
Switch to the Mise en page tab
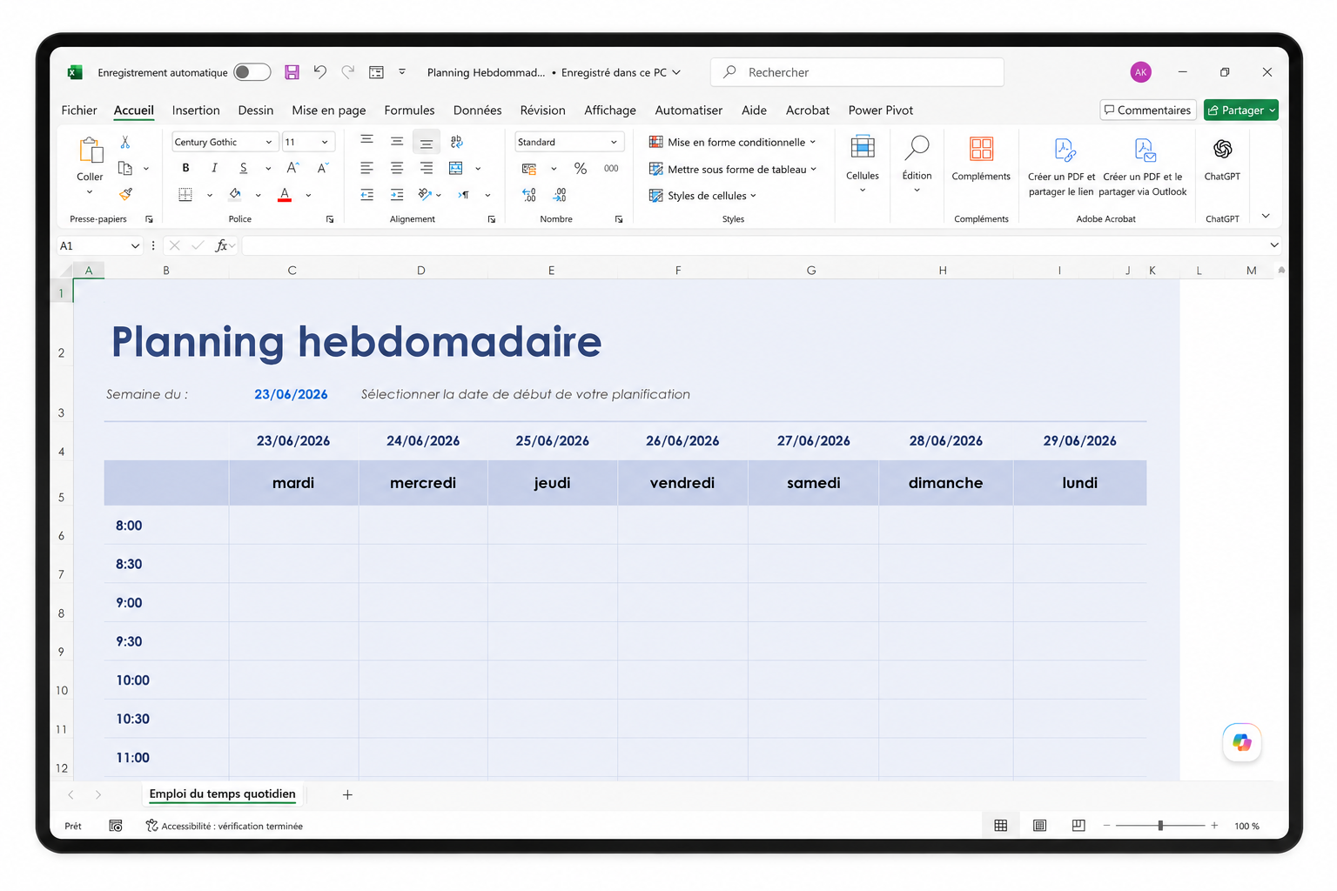329,111
